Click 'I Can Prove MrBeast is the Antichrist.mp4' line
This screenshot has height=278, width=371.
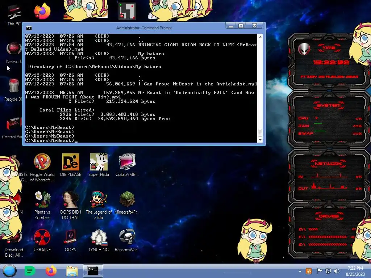141,84
